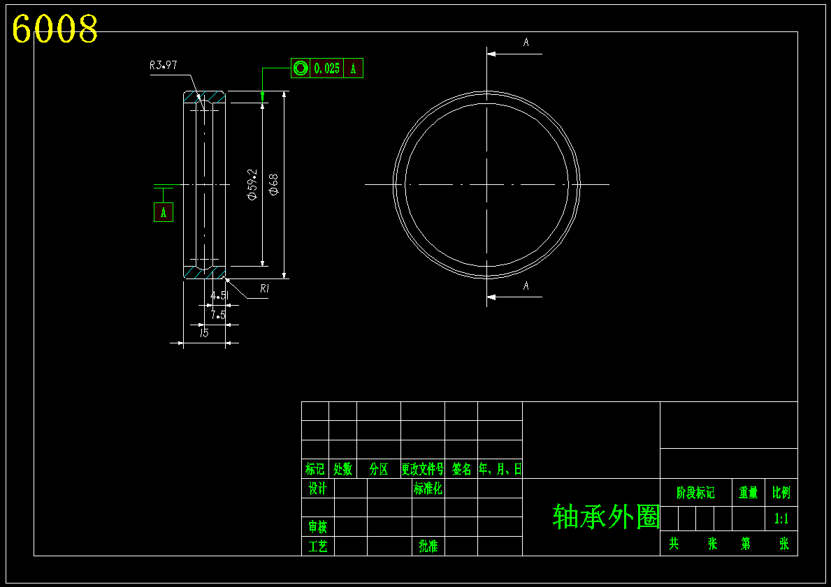
Task: Click the Φ68 diameter dimension
Action: click(x=274, y=185)
